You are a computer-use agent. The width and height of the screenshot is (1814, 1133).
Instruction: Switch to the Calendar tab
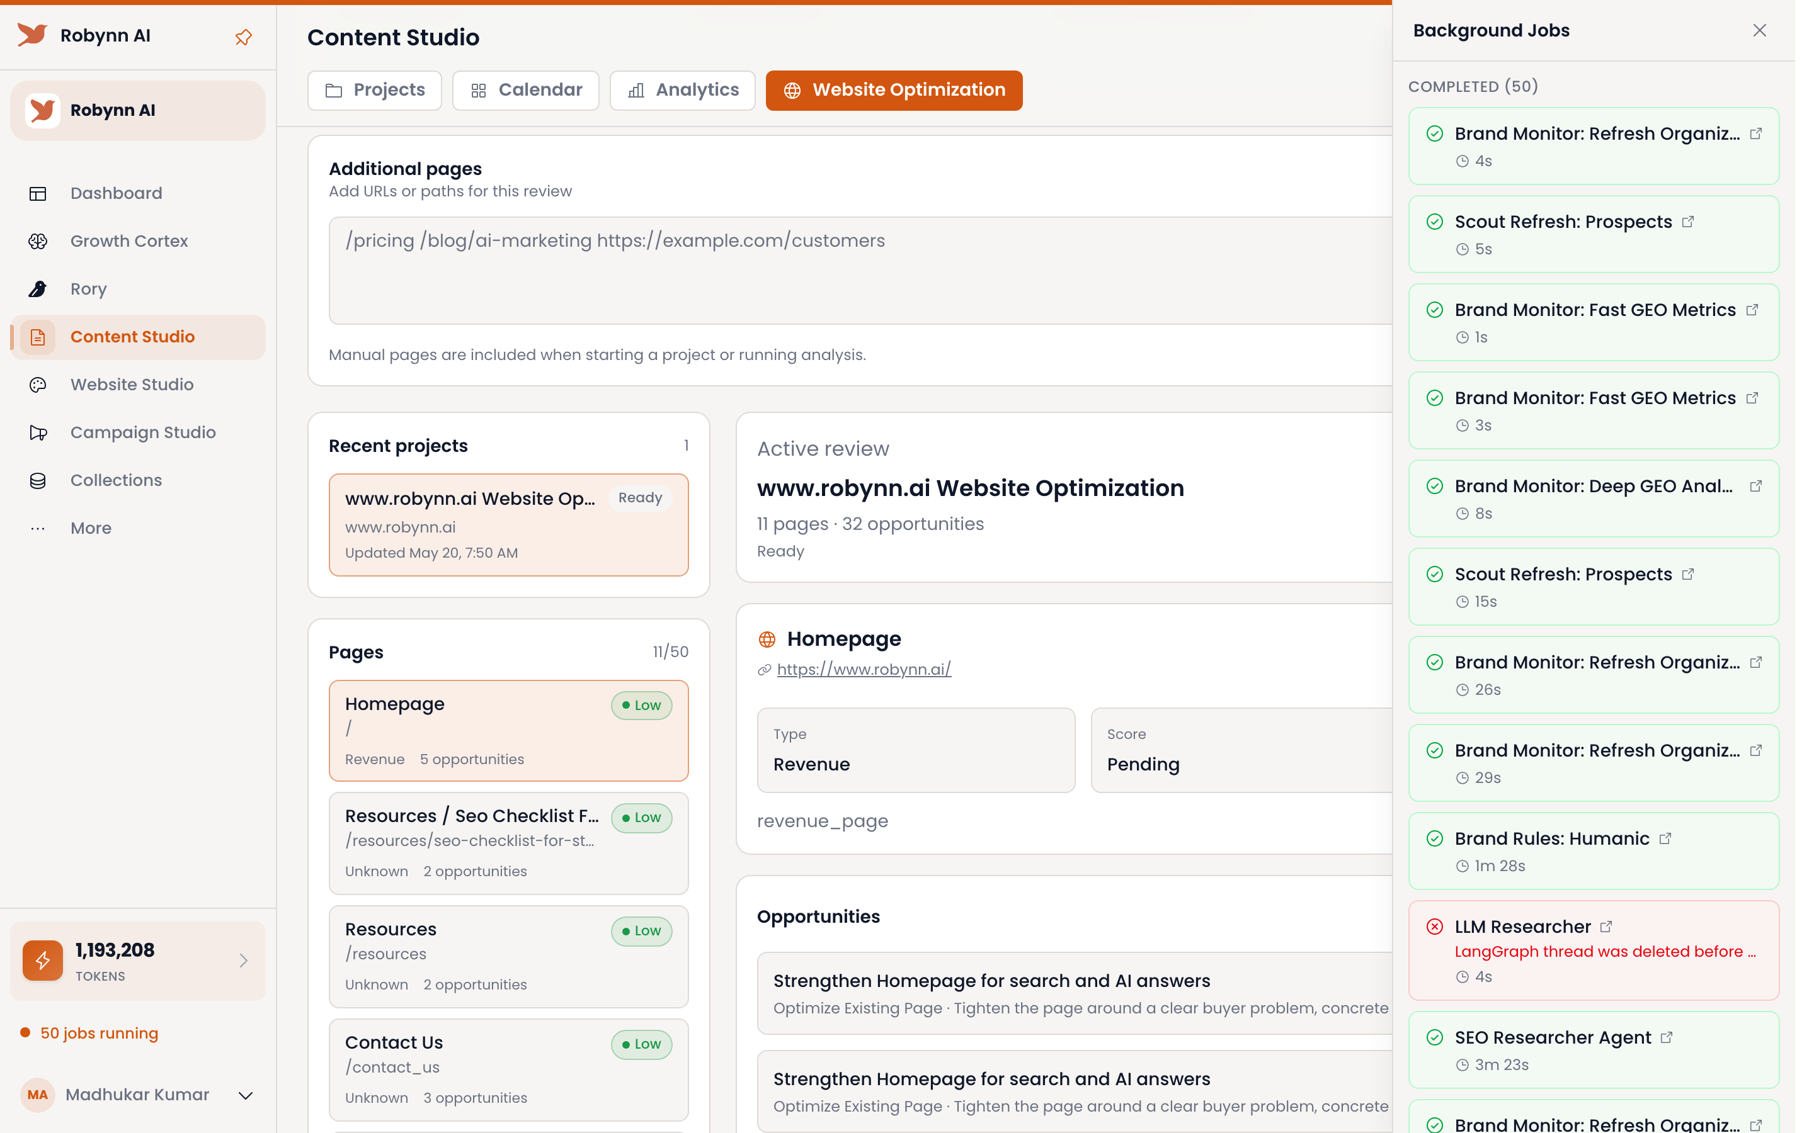525,90
